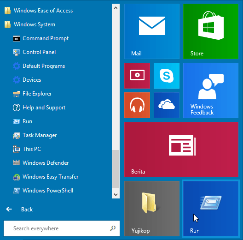Click the scrollbar down arrow

coord(116,195)
